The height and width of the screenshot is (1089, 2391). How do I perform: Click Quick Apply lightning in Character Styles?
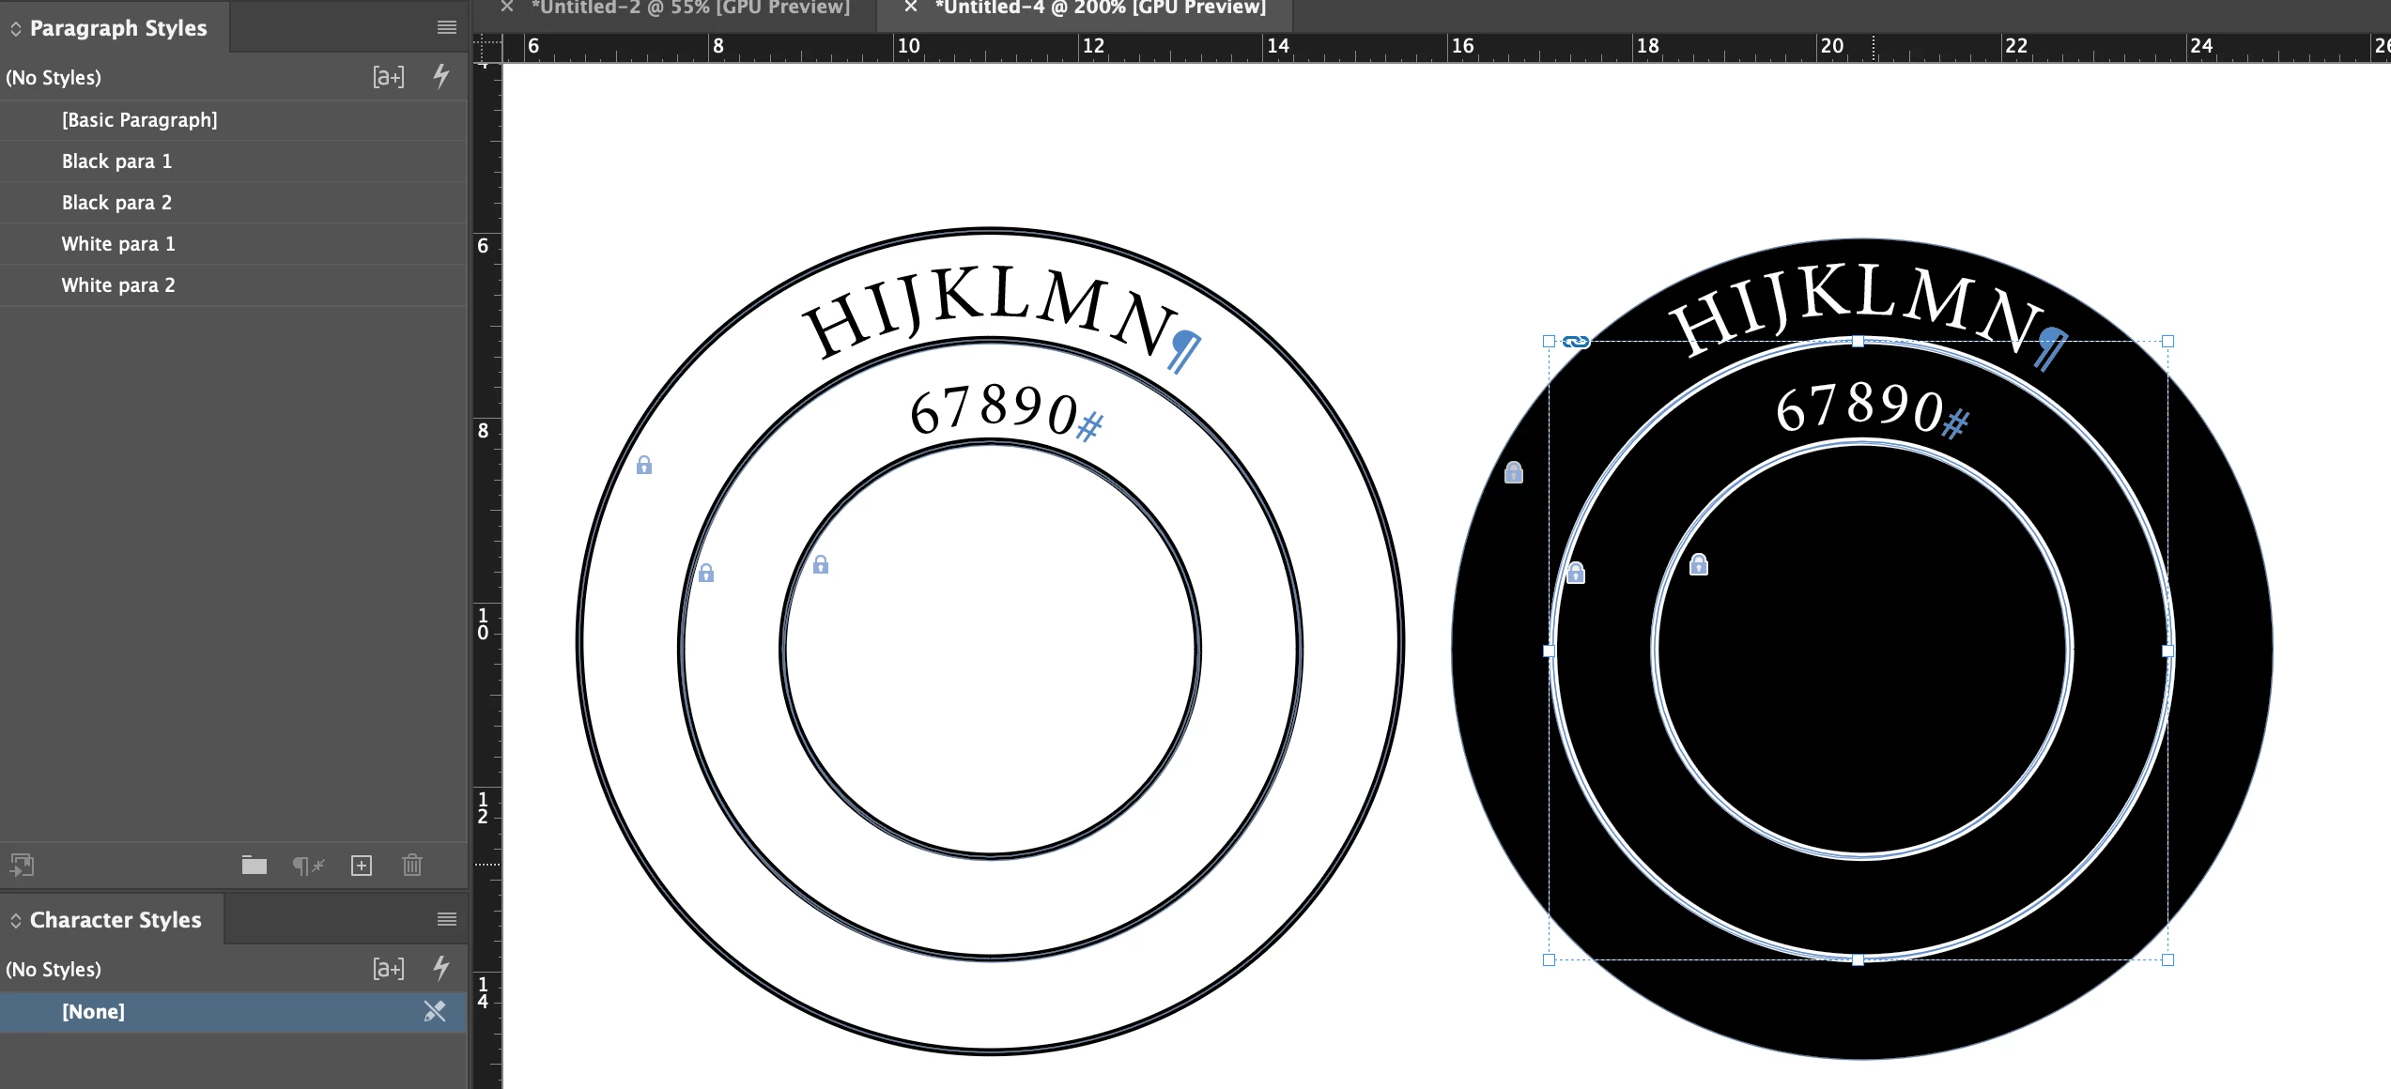coord(440,968)
